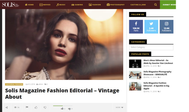Click the Categories heading
Screen dimensions: 189x112
[x=138, y=42]
